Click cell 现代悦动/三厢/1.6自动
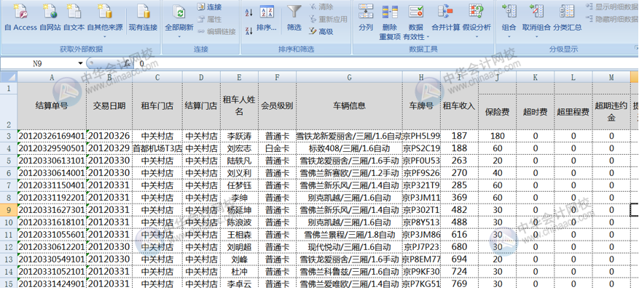 349,247
